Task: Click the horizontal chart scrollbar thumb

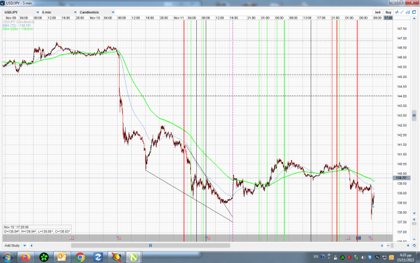Action: 151,246
